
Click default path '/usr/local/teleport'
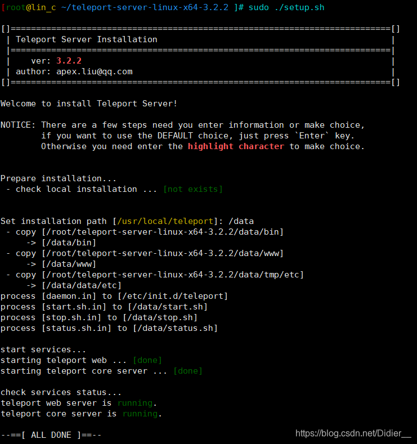tap(165, 221)
